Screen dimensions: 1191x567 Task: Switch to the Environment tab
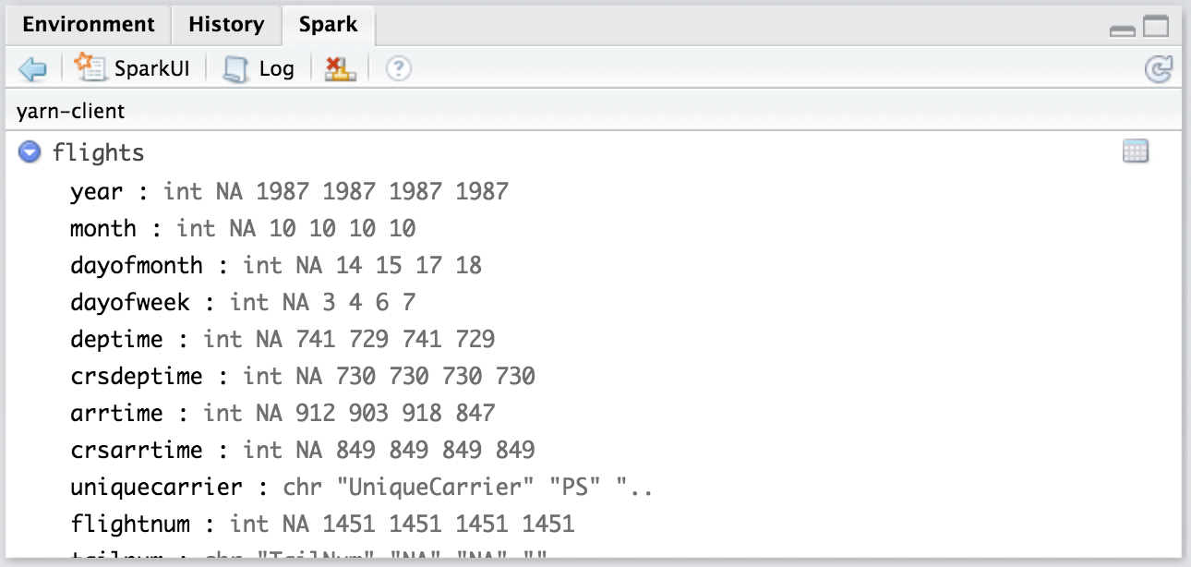[89, 25]
